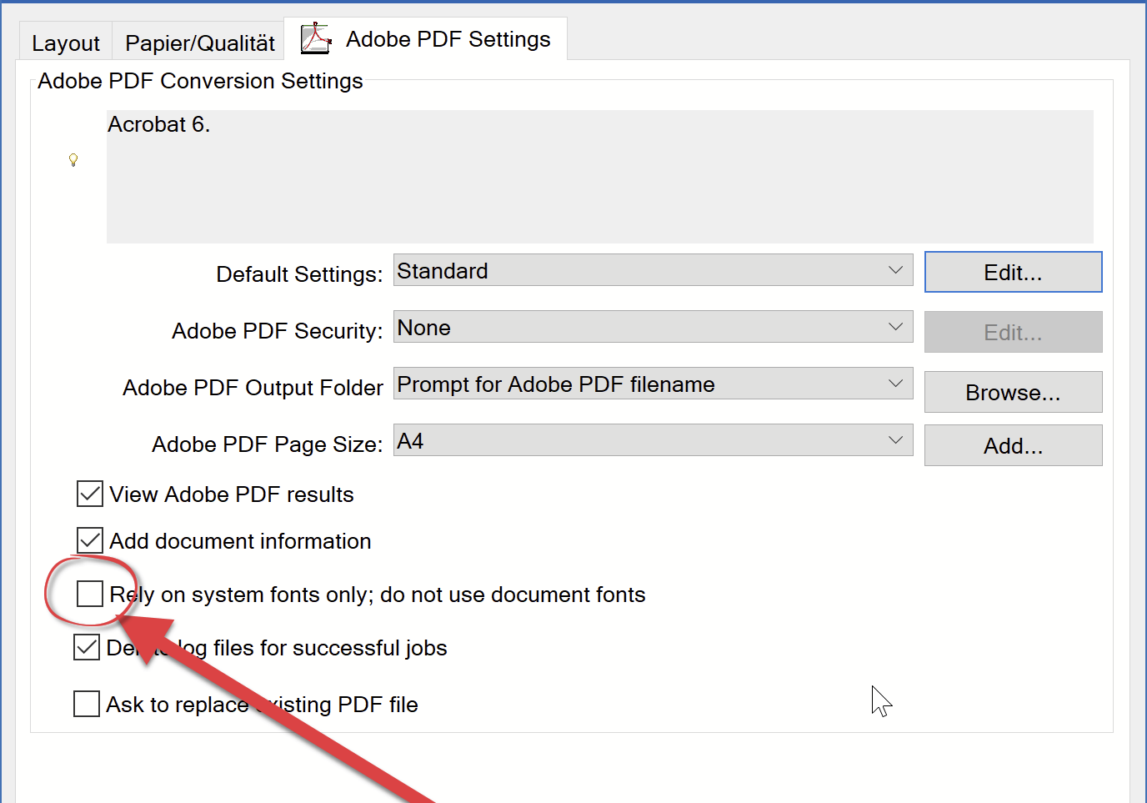Click the Browse button for output folder
This screenshot has height=803, width=1147.
pos(1013,392)
